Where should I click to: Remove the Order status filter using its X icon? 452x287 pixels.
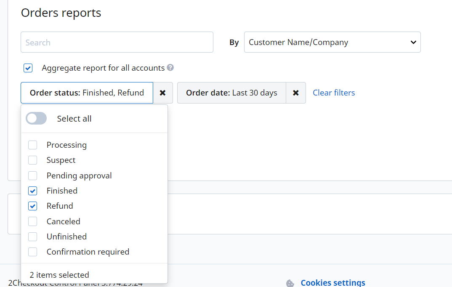pos(163,93)
